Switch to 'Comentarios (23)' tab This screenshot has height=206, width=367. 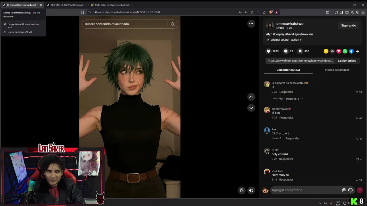click(288, 70)
